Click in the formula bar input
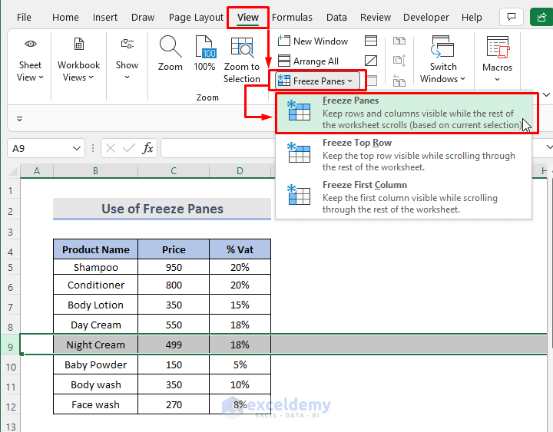The width and height of the screenshot is (553, 432). 217,148
